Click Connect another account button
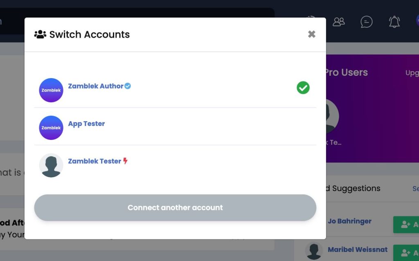The image size is (419, 261). (175, 207)
